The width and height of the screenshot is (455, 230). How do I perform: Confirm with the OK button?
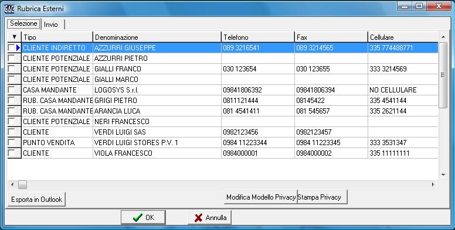click(x=143, y=218)
